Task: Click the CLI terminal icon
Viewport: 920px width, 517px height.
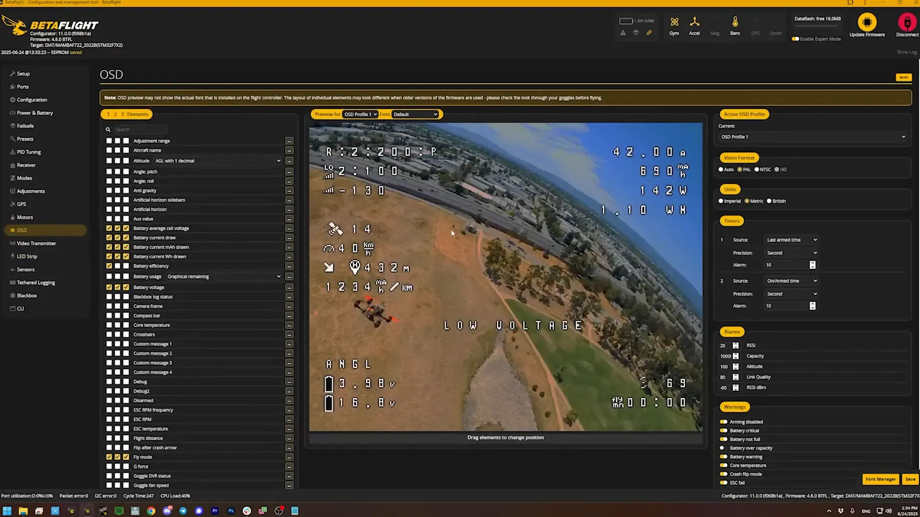Action: 12,309
